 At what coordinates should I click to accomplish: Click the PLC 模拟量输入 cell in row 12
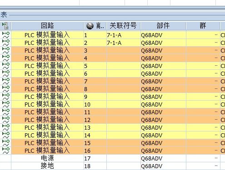point(47,120)
